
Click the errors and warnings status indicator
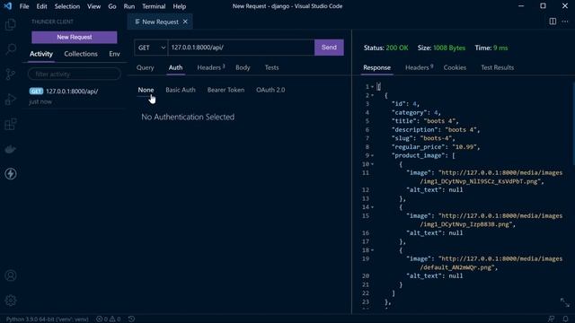point(108,319)
